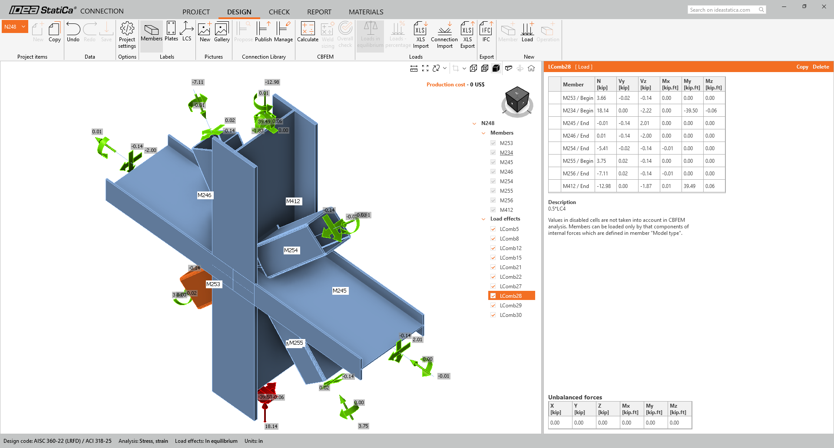The width and height of the screenshot is (834, 448).
Task: Open the Gallery pictures icon
Action: (x=222, y=29)
